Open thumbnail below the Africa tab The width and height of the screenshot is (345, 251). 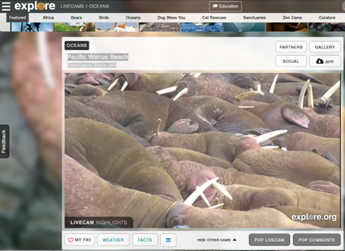(32, 27)
